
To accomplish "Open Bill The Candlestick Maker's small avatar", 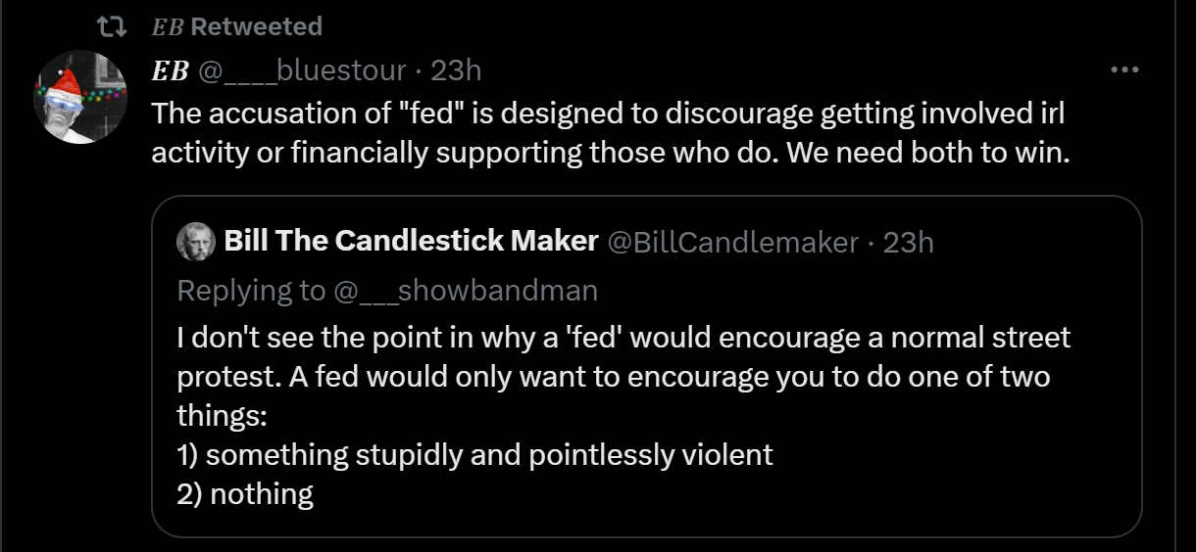I will (196, 242).
